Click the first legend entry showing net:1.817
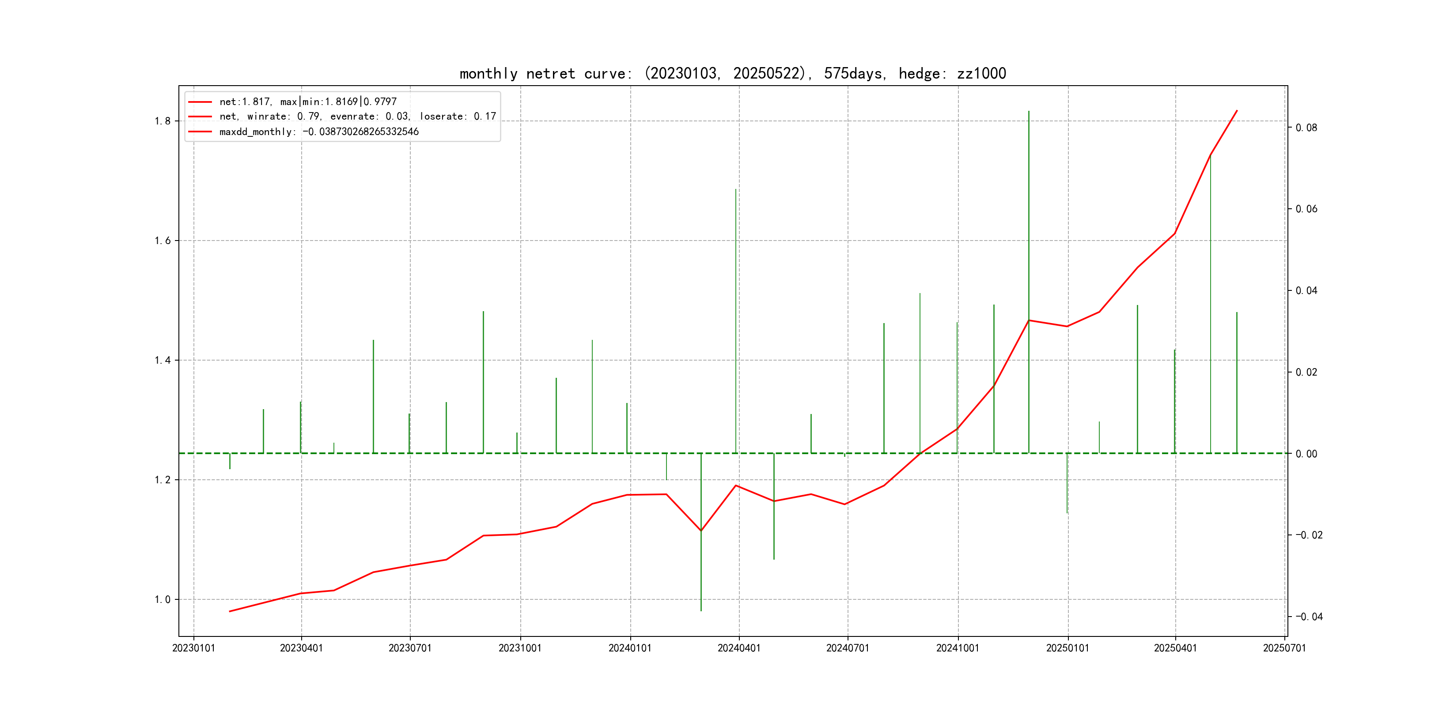1431x715 pixels. (308, 102)
